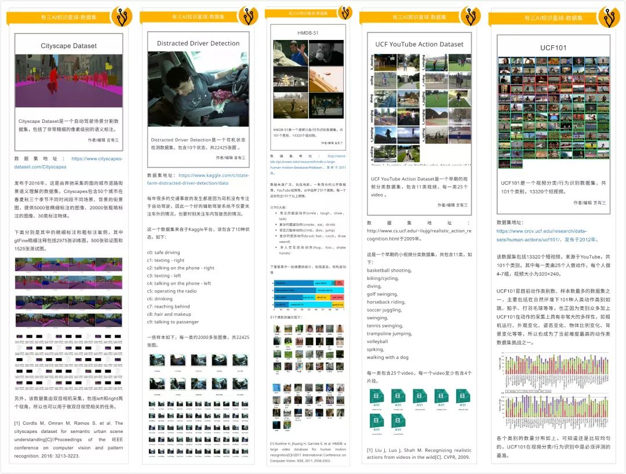The height and width of the screenshot is (474, 626).
Task: Open the cityscapes-dataset.com link
Action: pyautogui.click(x=68, y=163)
